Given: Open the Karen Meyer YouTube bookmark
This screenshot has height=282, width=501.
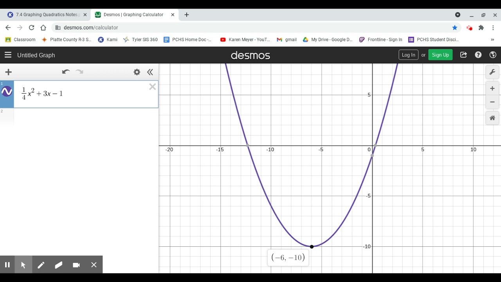Looking at the screenshot, I should tap(245, 40).
